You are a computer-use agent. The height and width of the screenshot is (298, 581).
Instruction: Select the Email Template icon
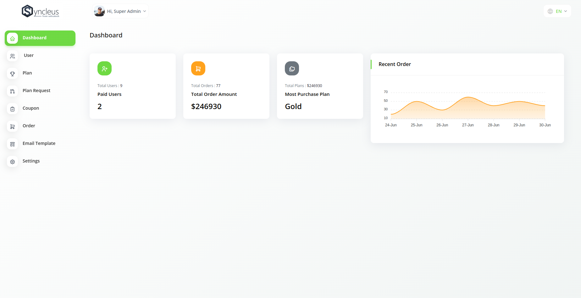(x=12, y=144)
